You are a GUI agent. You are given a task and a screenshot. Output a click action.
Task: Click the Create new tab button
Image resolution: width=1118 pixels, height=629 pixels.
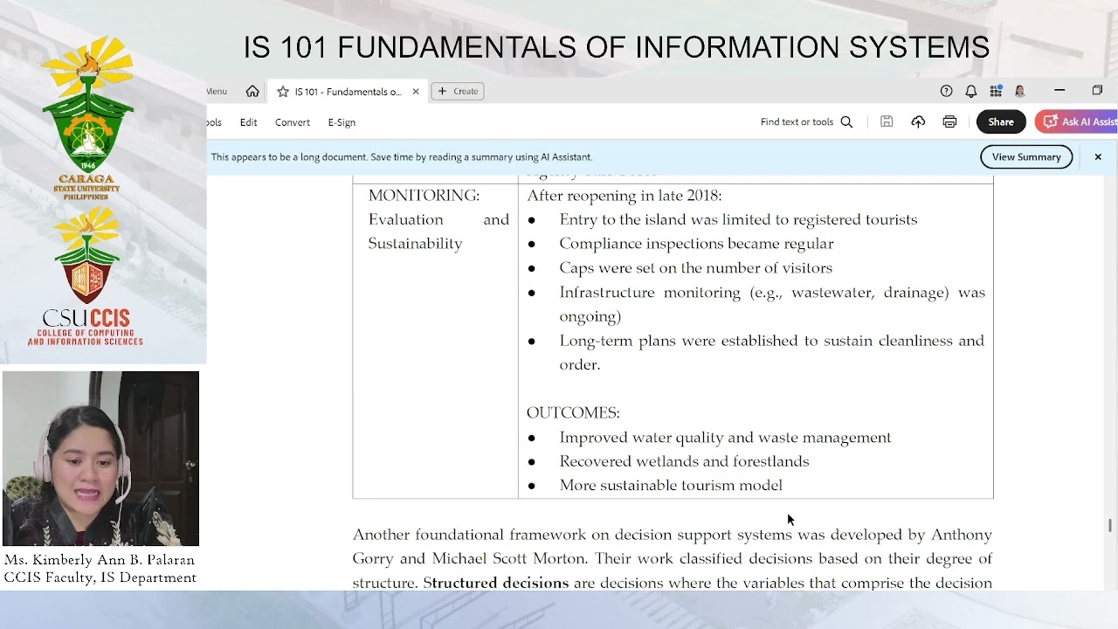tap(458, 91)
